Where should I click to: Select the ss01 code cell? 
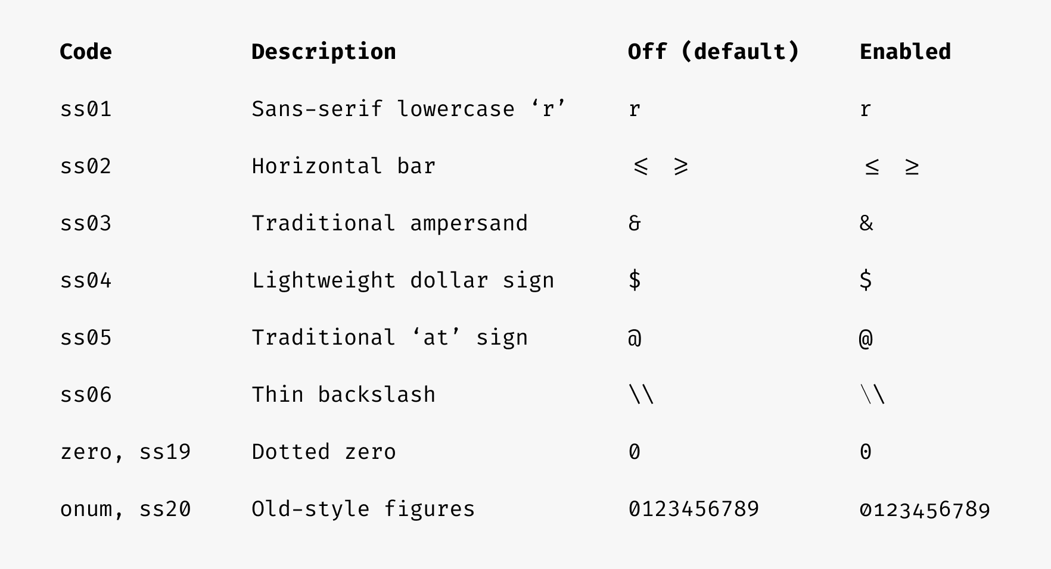coord(86,109)
